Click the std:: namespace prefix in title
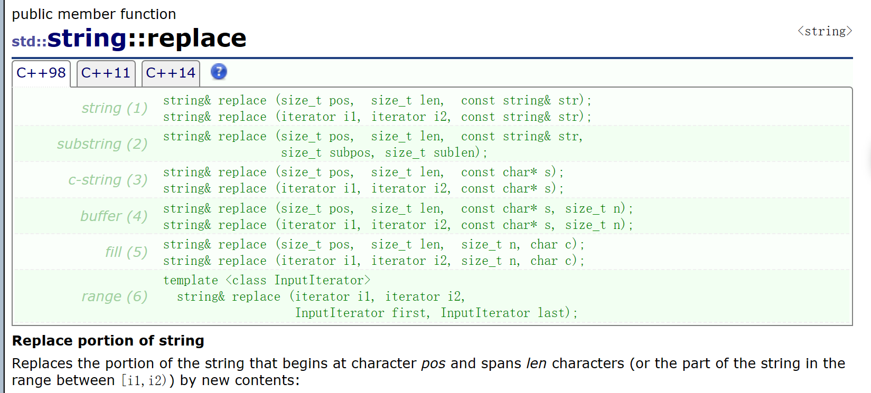The image size is (871, 393). [x=29, y=41]
